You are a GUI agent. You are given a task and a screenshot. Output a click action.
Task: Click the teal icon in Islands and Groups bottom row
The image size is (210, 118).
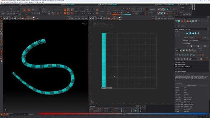click(161, 13)
